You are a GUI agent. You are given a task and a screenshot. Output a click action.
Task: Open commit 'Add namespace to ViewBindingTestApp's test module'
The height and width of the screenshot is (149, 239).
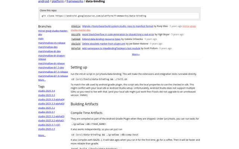pos(111,48)
